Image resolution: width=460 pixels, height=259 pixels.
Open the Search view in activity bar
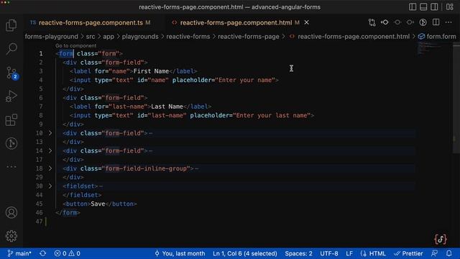click(x=11, y=49)
